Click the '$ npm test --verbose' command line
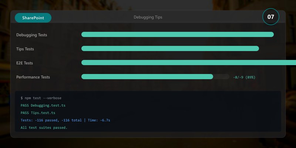The image size is (296, 148). [41, 98]
